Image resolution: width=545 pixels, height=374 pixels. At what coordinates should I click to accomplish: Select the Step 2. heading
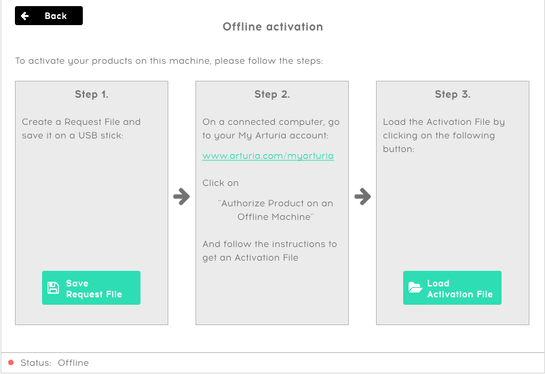pos(272,94)
